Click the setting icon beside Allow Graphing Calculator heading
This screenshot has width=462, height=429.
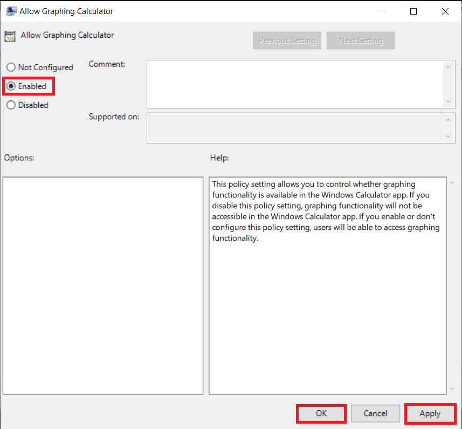point(10,36)
